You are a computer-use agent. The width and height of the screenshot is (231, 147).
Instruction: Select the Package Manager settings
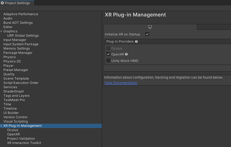[x=18, y=53]
